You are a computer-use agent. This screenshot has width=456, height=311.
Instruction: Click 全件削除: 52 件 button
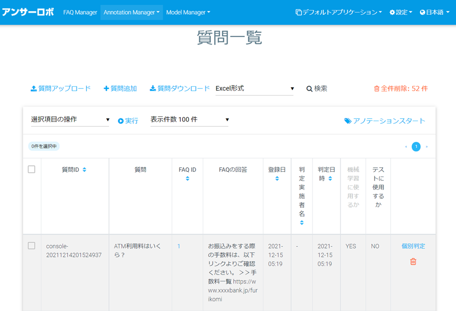point(401,89)
